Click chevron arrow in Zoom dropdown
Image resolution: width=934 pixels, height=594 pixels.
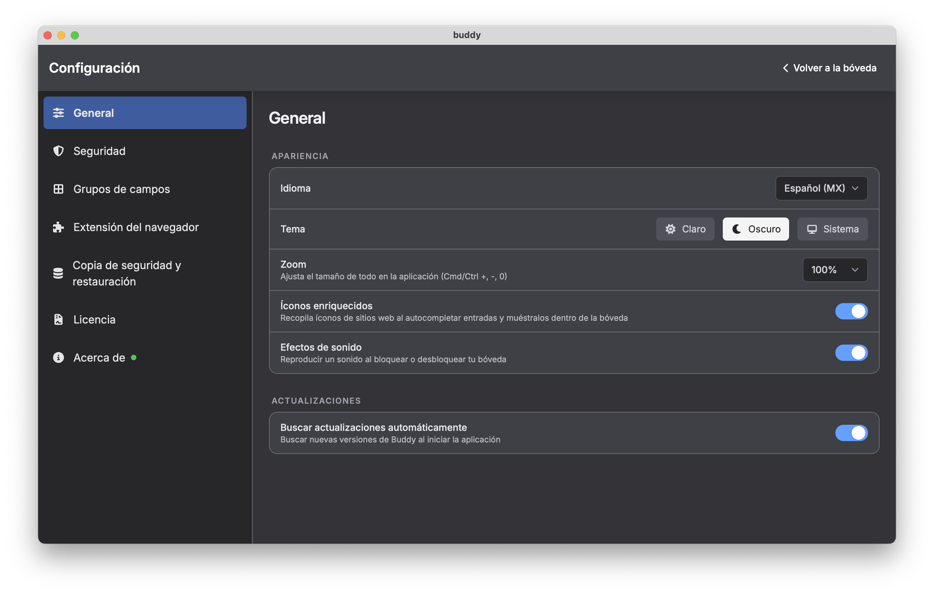pos(855,270)
